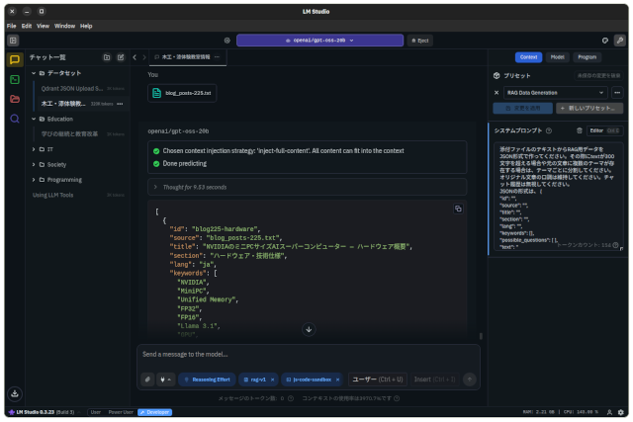Image resolution: width=633 pixels, height=422 pixels.
Task: Switch to Developer mode
Action: pyautogui.click(x=155, y=412)
